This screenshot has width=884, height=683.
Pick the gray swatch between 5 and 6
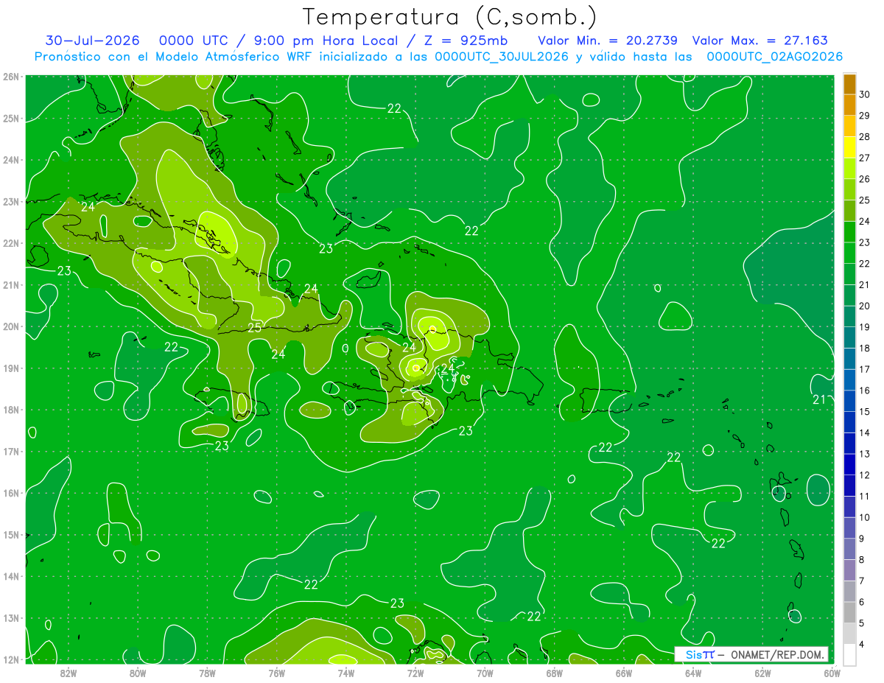coord(849,612)
